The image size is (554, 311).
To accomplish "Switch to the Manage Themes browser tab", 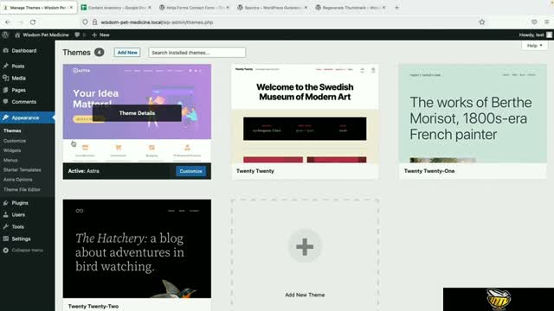I will pyautogui.click(x=39, y=8).
